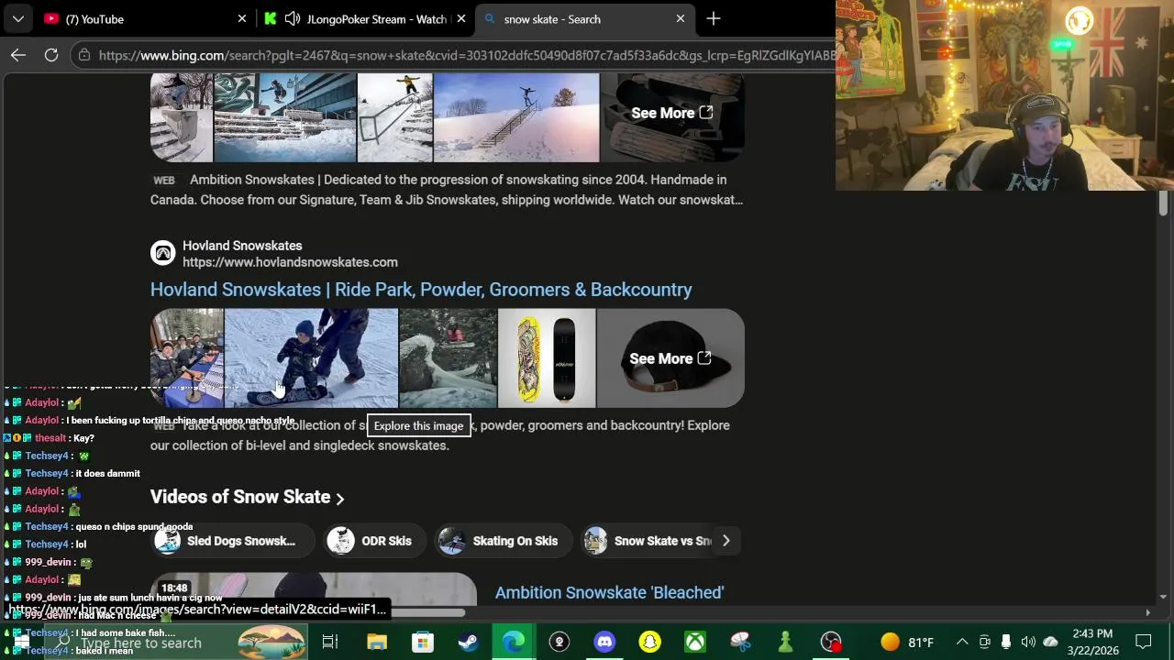Image resolution: width=1174 pixels, height=660 pixels.
Task: Open Ambition Snowskate 'Bleached' video link
Action: coord(610,593)
